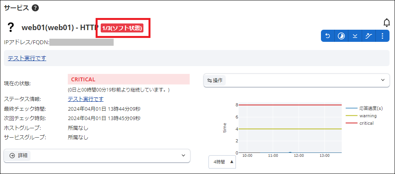Screen dimensions: 395x174
Task: Click the red CRITICAL status bar
Action: click(x=129, y=79)
